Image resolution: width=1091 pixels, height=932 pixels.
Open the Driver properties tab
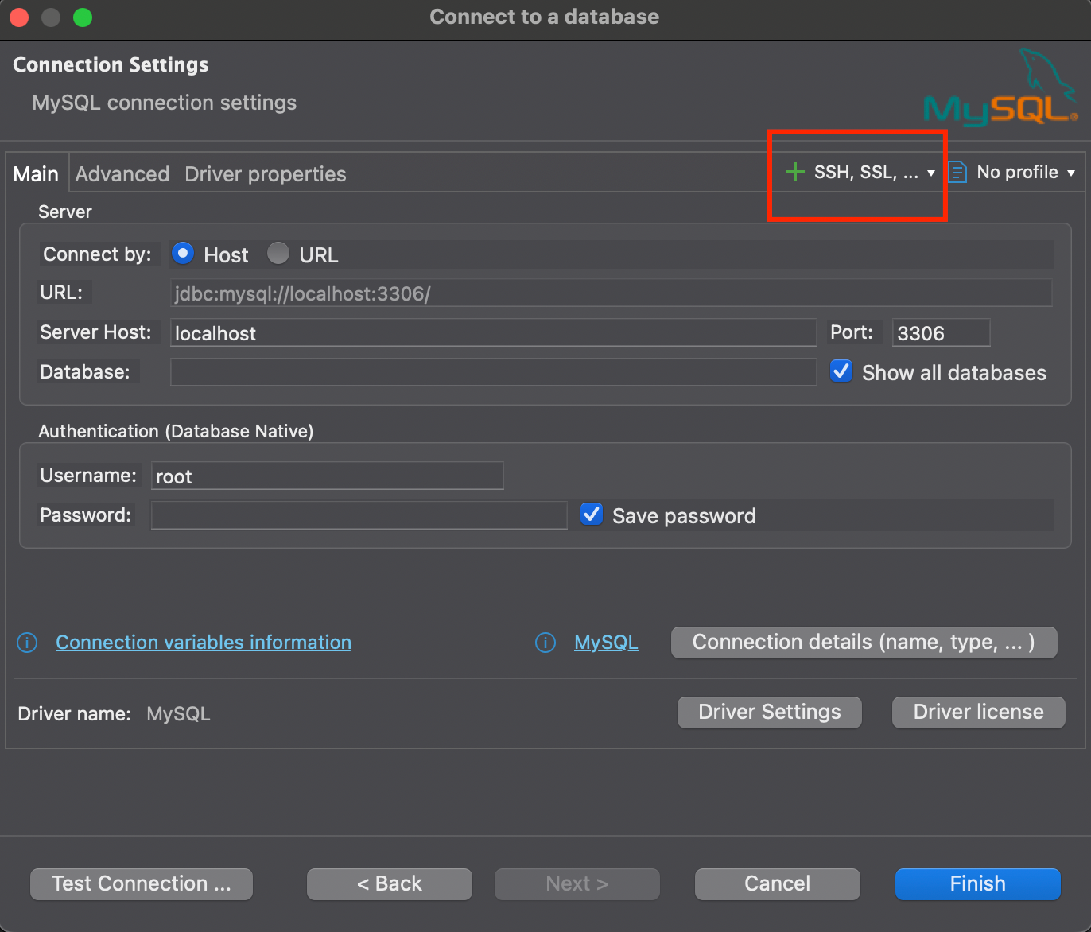[x=266, y=174]
